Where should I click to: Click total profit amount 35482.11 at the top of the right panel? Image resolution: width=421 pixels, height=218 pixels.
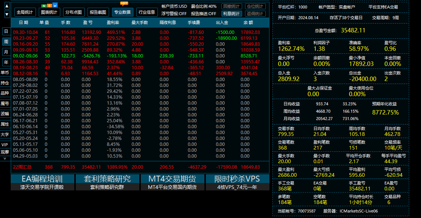point(353,30)
